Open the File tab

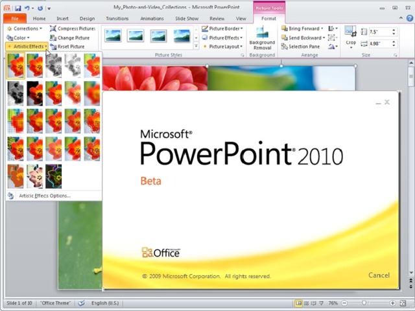(x=15, y=19)
